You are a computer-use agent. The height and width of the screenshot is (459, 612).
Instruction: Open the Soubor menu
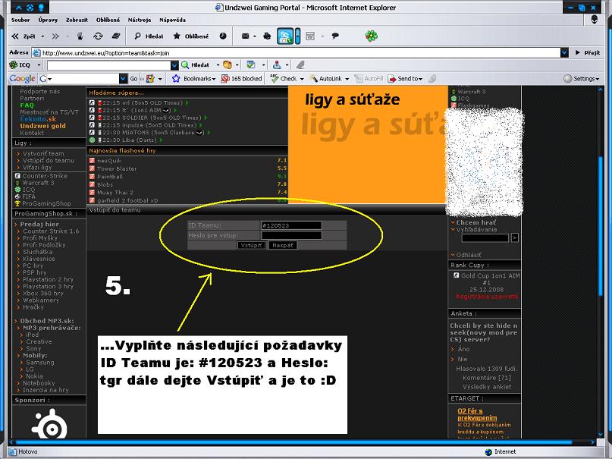tap(20, 20)
